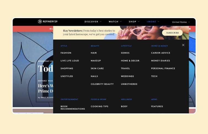Close the mega menu with X icon

(x=183, y=45)
